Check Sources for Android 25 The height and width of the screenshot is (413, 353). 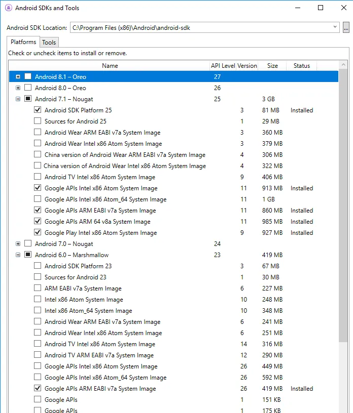(38, 120)
